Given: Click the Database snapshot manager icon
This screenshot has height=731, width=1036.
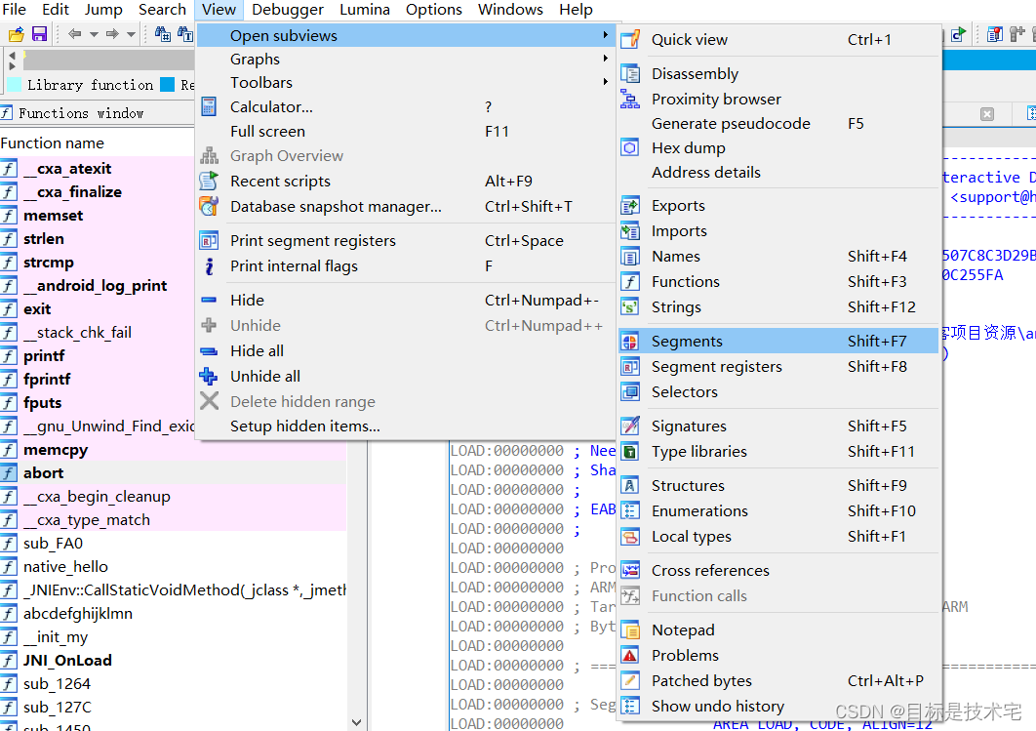Looking at the screenshot, I should [x=209, y=207].
